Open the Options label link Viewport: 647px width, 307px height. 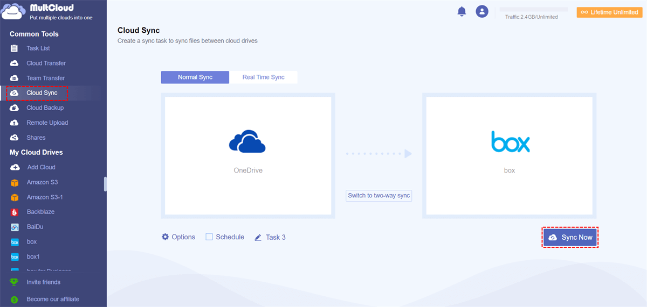coord(183,237)
